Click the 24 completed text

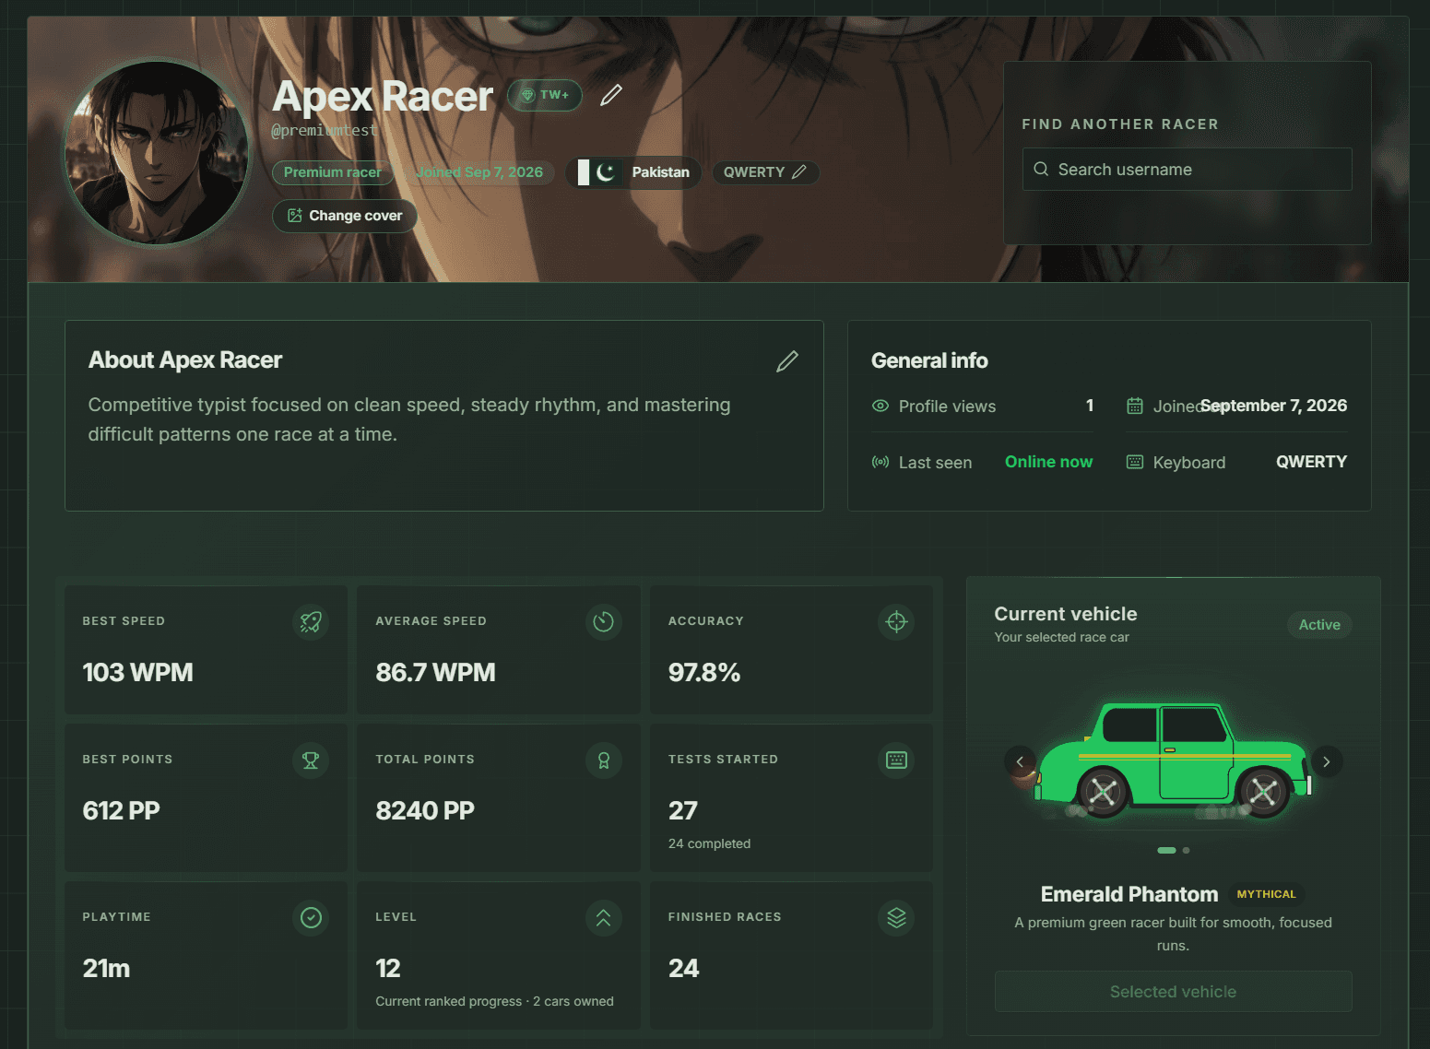[x=709, y=843]
